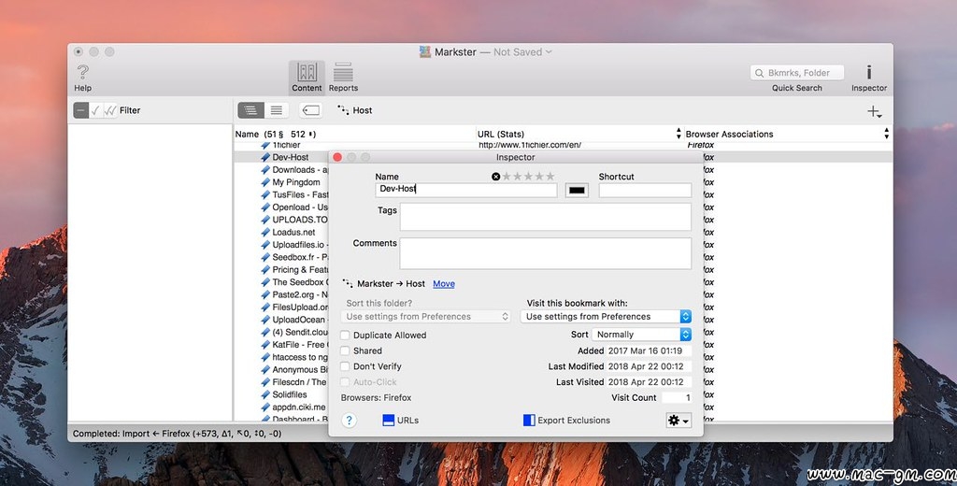This screenshot has width=957, height=486.
Task: Click the Tags text box
Action: coord(546,217)
